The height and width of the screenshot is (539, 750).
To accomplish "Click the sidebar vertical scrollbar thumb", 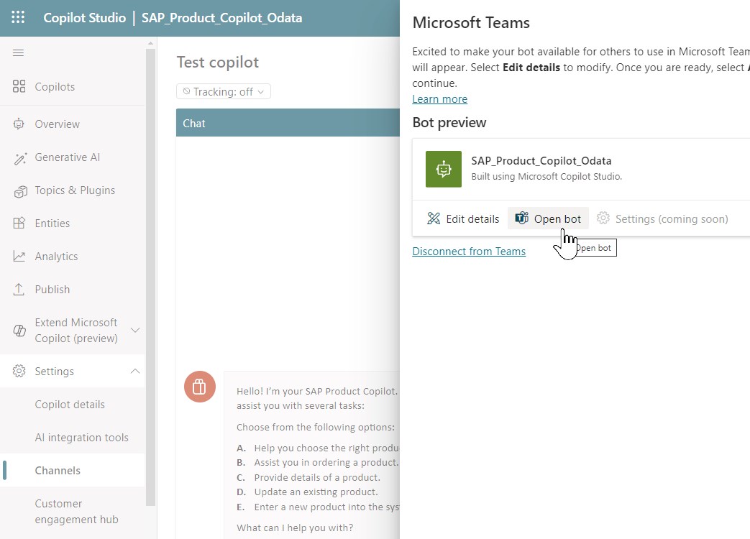I will (151, 276).
